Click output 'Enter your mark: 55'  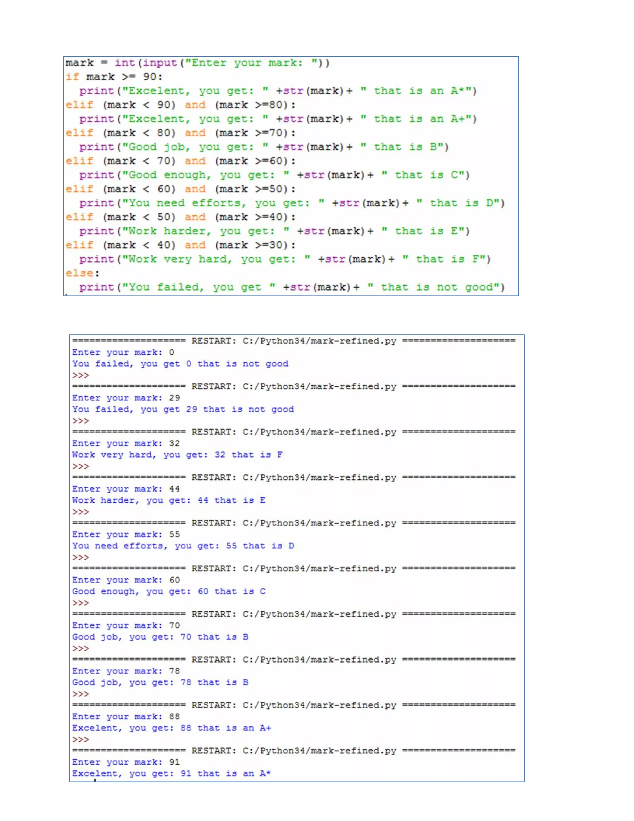tap(126, 534)
